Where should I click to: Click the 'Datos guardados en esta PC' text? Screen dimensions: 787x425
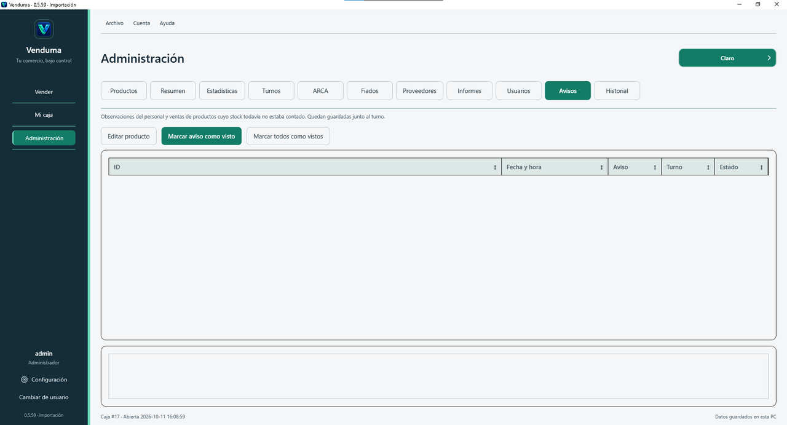pos(746,416)
